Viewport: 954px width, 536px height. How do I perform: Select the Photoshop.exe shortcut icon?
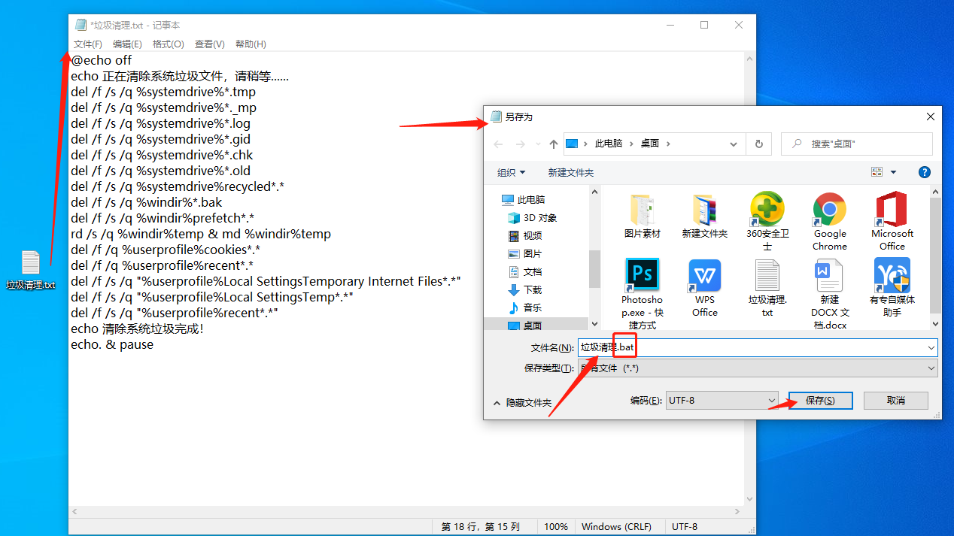pyautogui.click(x=642, y=275)
